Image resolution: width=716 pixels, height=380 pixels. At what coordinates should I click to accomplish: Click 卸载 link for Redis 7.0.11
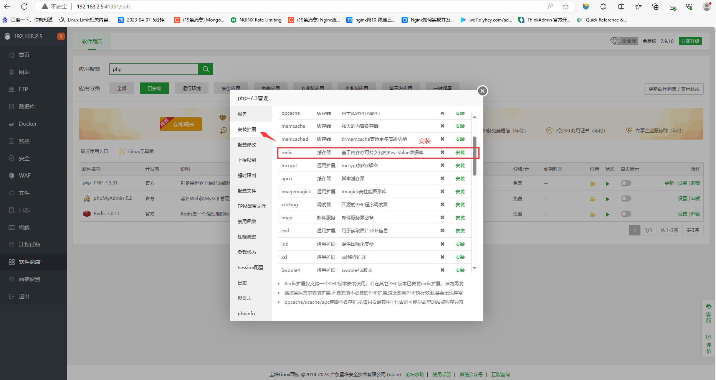(696, 214)
